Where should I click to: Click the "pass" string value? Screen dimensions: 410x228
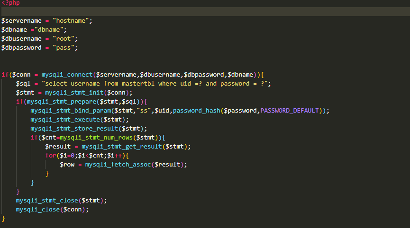64,48
